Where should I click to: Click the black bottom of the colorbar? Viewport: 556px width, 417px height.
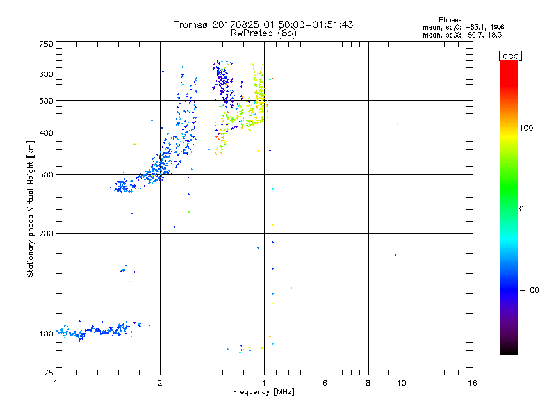(509, 350)
